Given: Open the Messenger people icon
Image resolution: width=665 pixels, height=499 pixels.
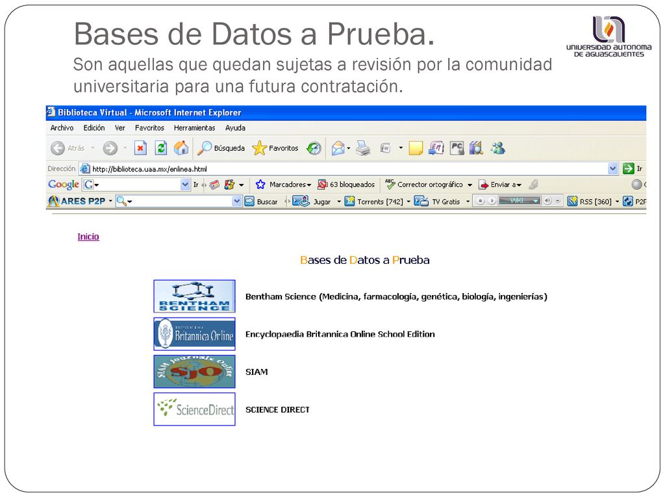Looking at the screenshot, I should click(498, 148).
